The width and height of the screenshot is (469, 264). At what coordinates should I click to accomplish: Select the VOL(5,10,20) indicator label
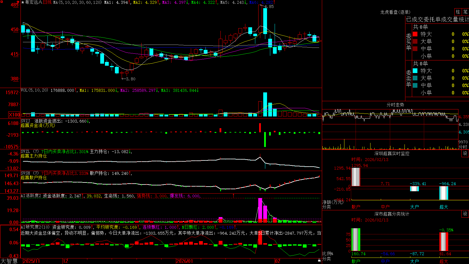tap(34, 90)
